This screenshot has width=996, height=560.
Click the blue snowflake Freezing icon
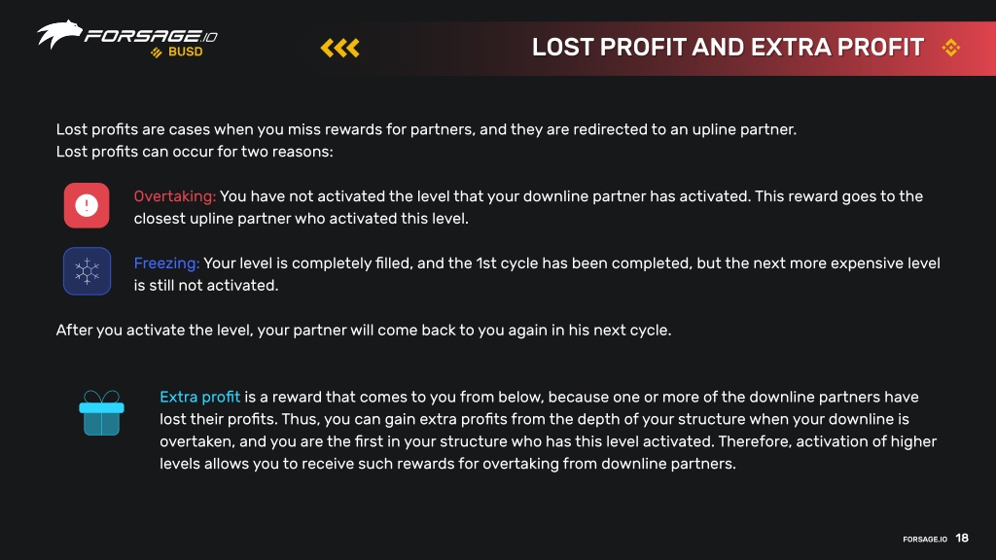87,271
